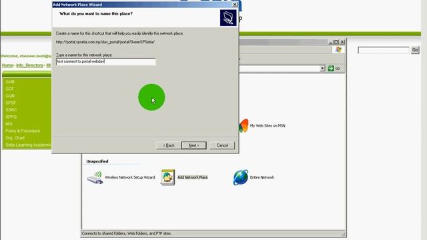The width and height of the screenshot is (427, 240).
Task: Open SPPQ in the green sidebar
Action: click(11, 117)
